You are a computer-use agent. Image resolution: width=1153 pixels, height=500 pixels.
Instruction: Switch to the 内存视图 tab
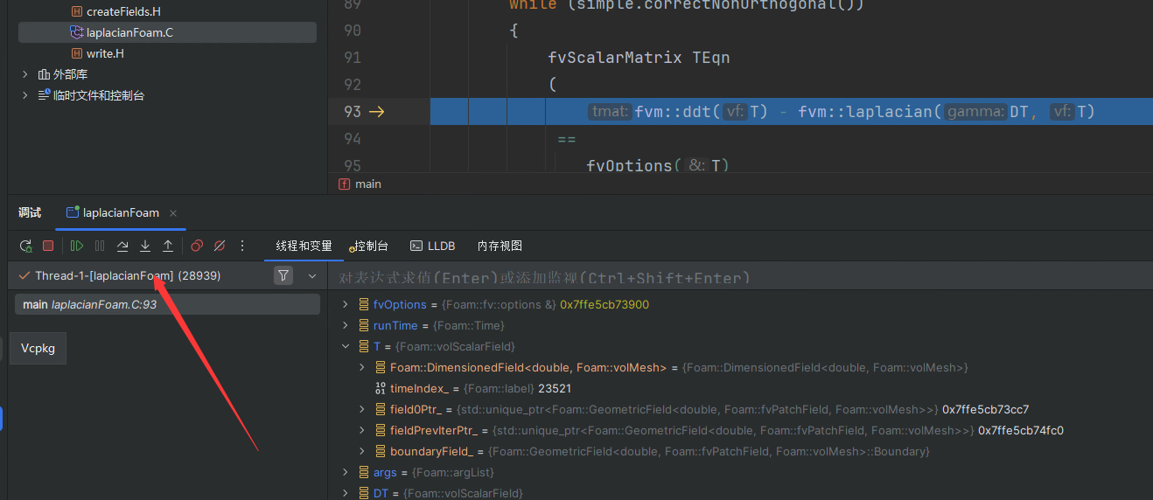[500, 247]
